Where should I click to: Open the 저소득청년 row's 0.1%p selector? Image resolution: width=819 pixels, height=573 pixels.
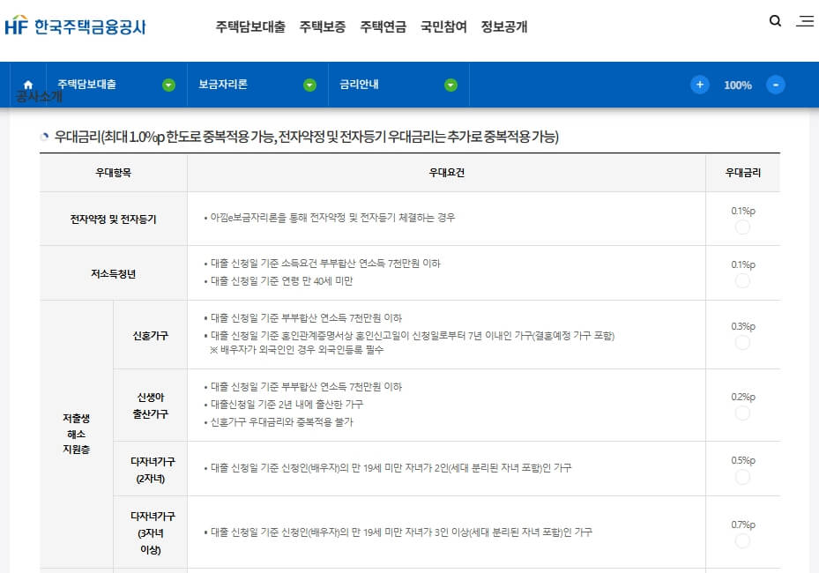(x=742, y=282)
